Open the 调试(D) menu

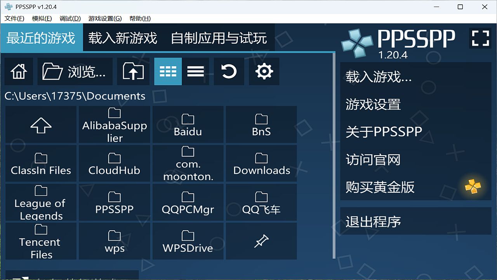(70, 18)
